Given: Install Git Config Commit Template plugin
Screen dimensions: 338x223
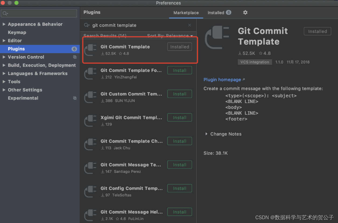Looking at the screenshot, I should click(x=179, y=188).
